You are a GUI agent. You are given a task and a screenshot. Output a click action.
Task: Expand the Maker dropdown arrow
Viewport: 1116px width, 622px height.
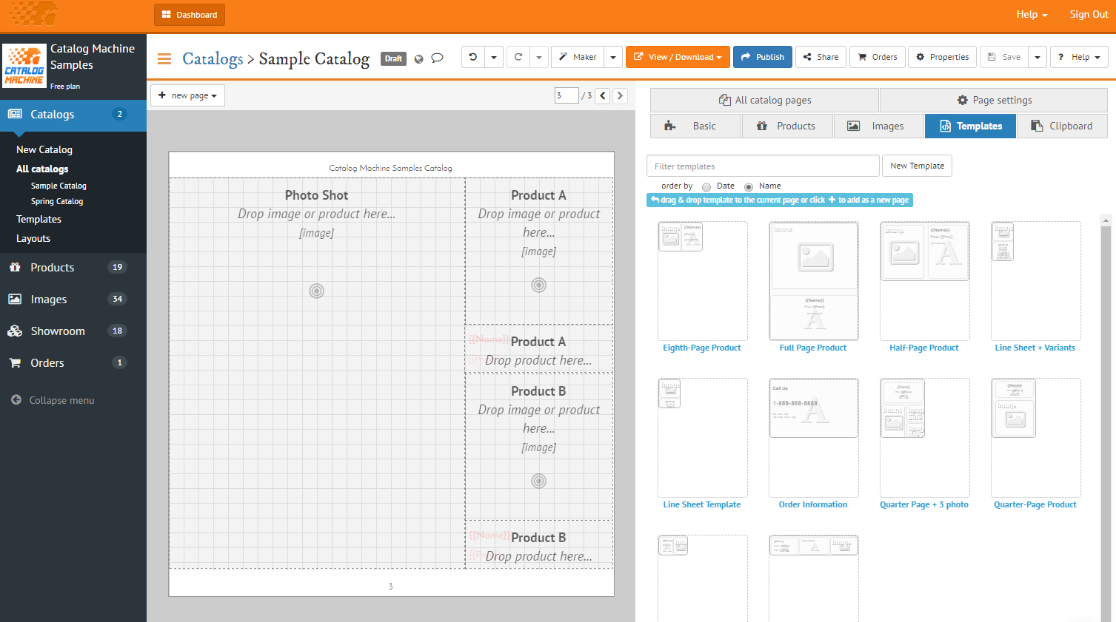(x=613, y=57)
